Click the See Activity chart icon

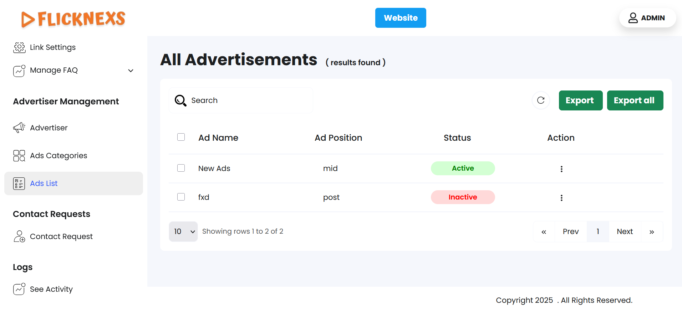tap(19, 289)
